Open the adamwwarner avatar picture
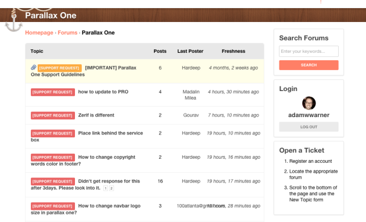Viewport: 366px width, 222px height. coord(309,103)
